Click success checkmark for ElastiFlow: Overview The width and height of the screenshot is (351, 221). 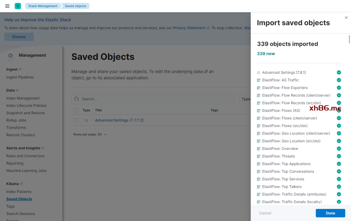pos(339,149)
